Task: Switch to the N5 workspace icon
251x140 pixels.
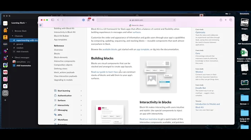Action: coord(6,72)
